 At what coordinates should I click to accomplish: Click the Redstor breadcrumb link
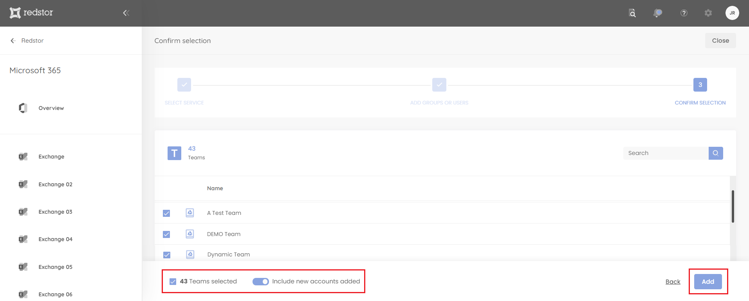click(32, 41)
